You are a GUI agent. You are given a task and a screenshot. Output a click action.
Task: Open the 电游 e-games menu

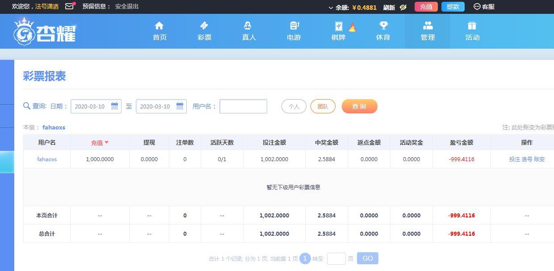pos(294,31)
